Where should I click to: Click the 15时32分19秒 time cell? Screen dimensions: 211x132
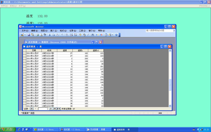[49, 59]
